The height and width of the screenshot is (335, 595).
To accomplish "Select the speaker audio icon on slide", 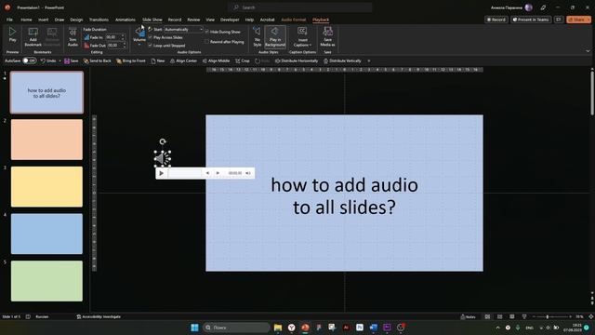I will [163, 158].
